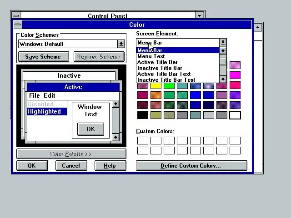Open the Control Panel window system menu
This screenshot has width=291, height=218.
coord(15,15)
